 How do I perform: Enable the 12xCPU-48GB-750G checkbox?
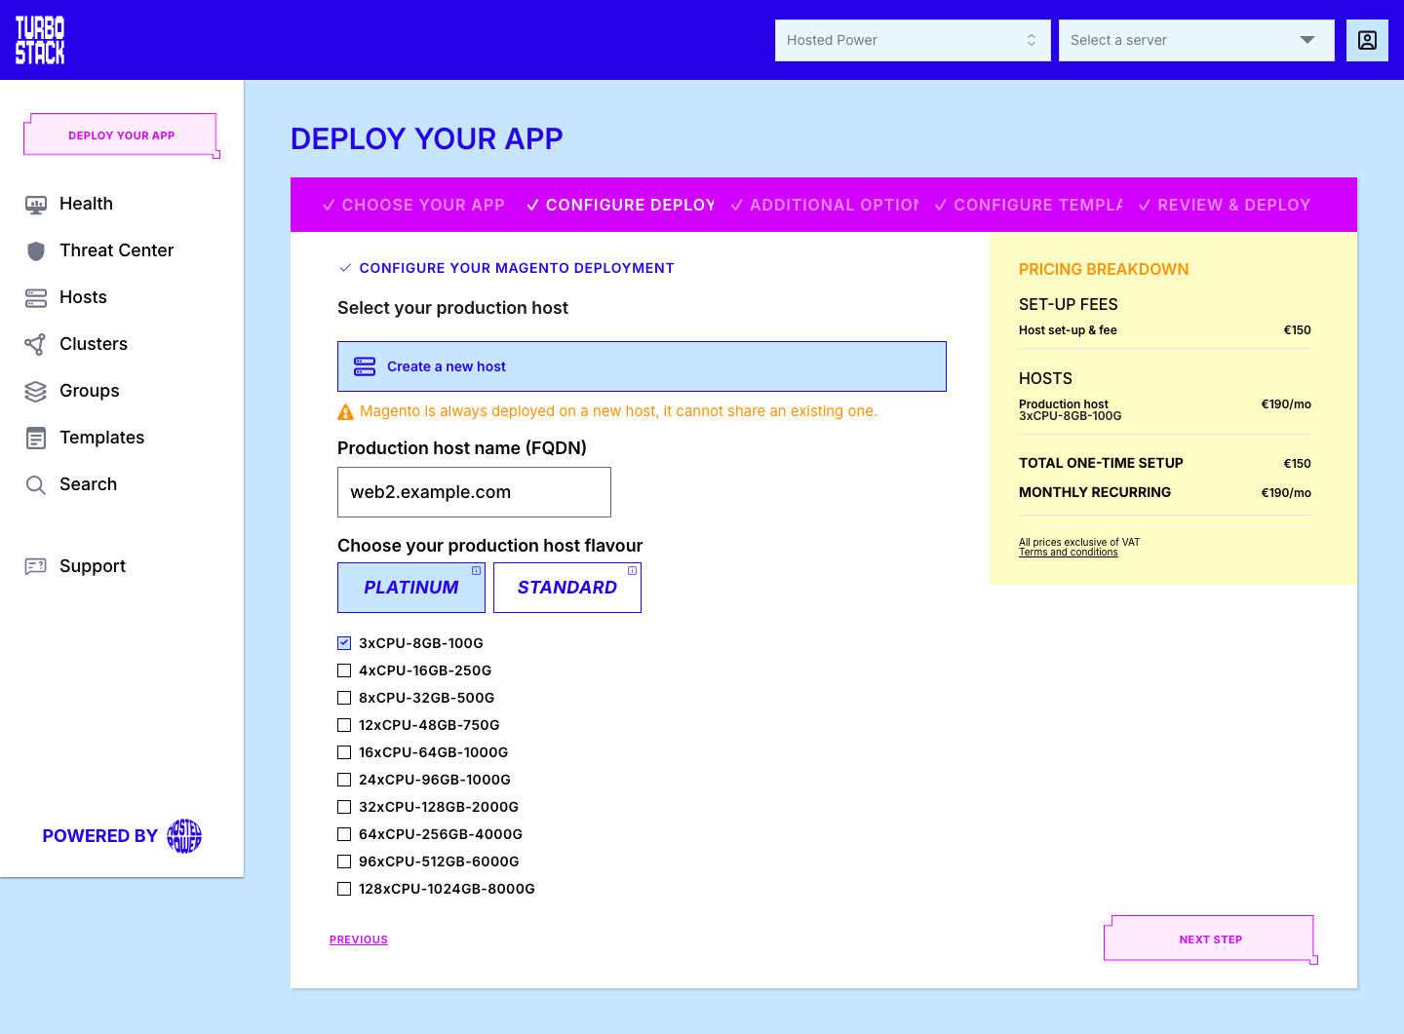344,725
